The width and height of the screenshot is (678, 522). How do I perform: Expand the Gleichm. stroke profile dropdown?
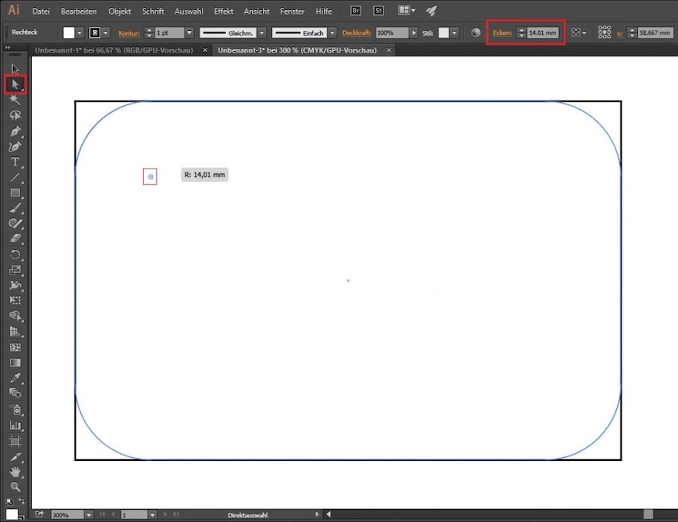click(x=264, y=32)
